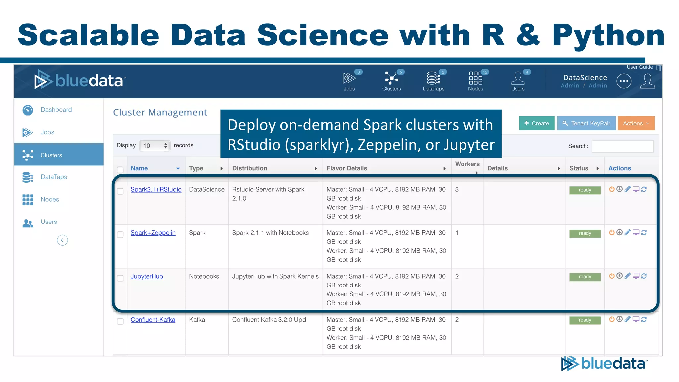Viewport: 679px width, 382px height.
Task: Open the Display records count selector
Action: point(155,146)
